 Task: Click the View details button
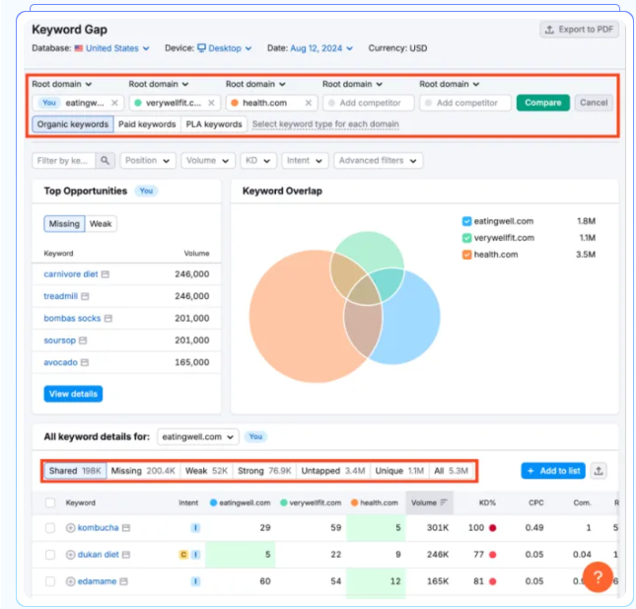click(73, 394)
